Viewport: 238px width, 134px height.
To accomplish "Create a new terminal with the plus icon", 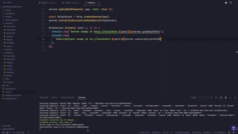I will point(216,98).
